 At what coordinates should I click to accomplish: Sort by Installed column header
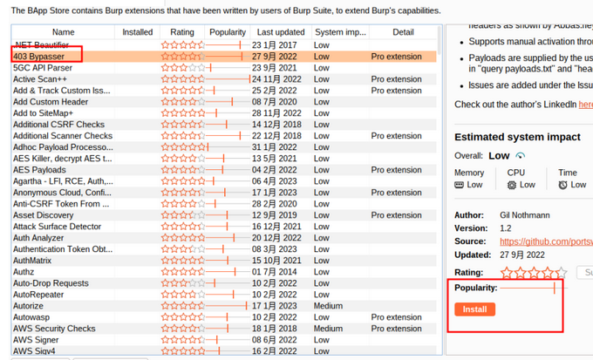click(137, 32)
